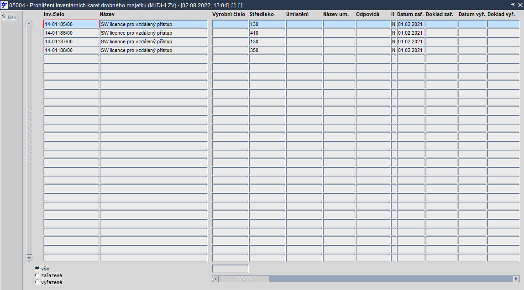
Task: Click the application logo icon in title bar
Action: click(x=4, y=5)
